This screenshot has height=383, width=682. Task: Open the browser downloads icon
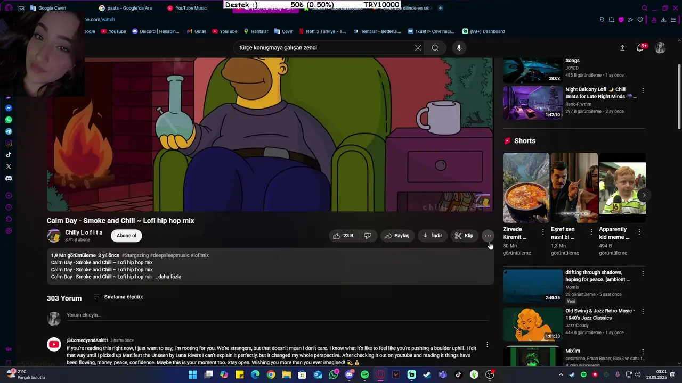pos(663,20)
